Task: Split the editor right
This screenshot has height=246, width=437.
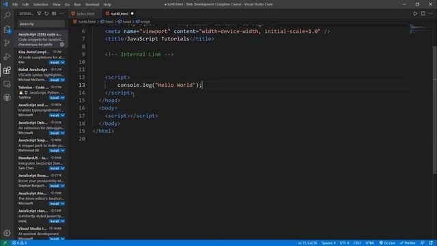Action: [x=423, y=14]
